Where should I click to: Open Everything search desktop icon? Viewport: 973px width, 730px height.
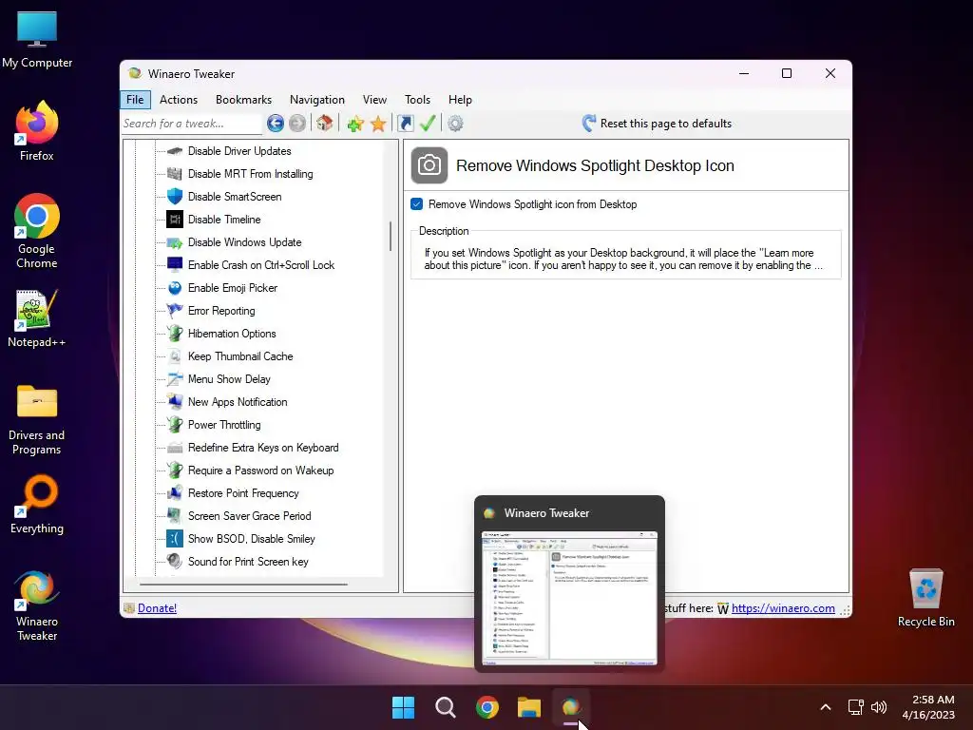point(37,504)
